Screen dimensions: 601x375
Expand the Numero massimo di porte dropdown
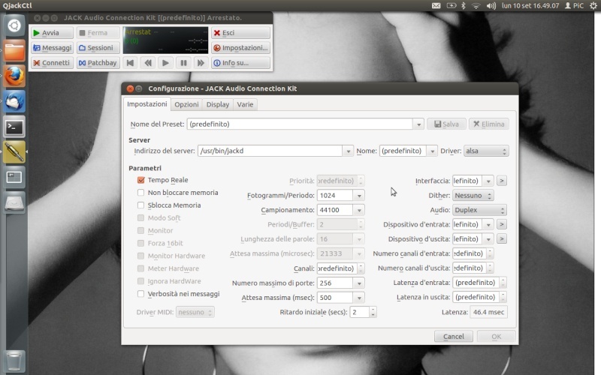click(x=359, y=283)
